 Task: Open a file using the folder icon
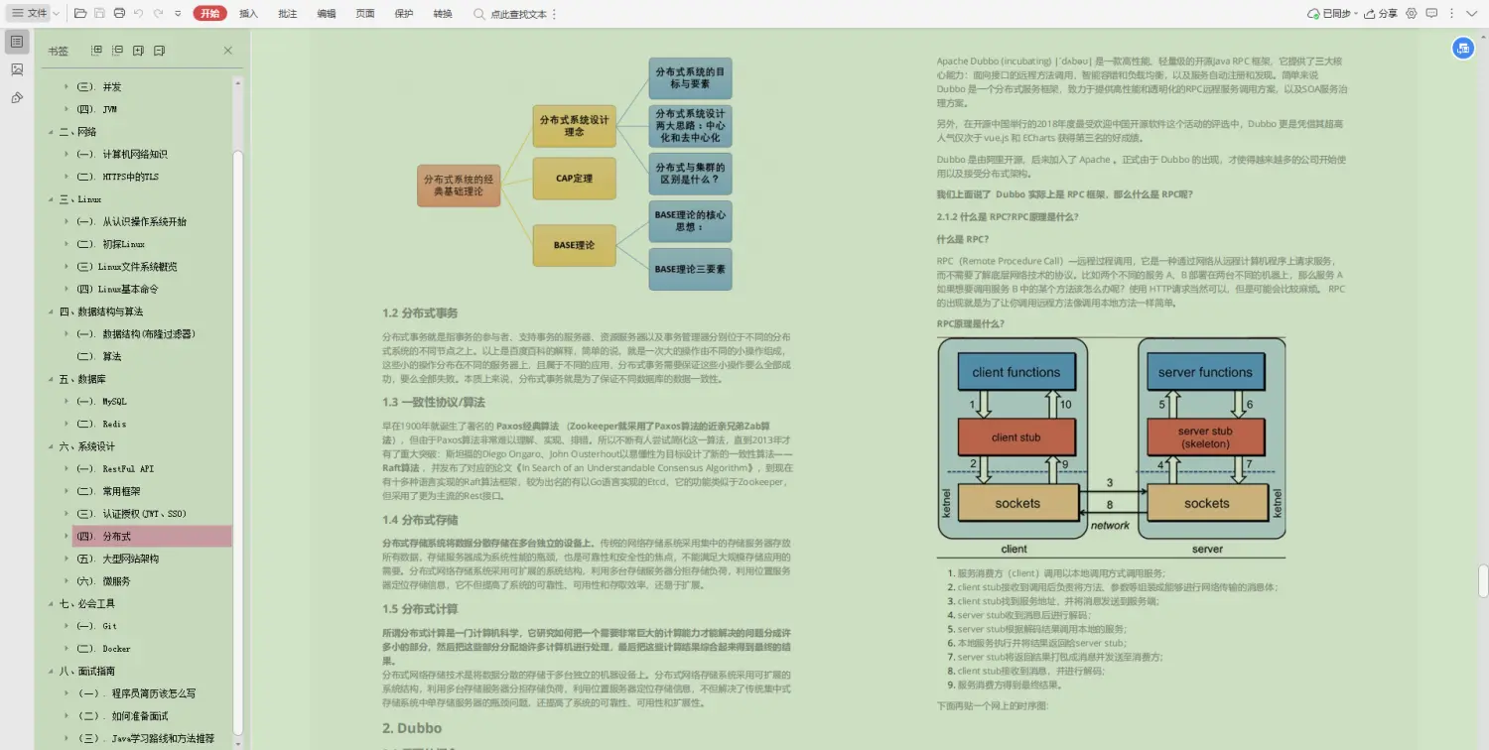79,13
